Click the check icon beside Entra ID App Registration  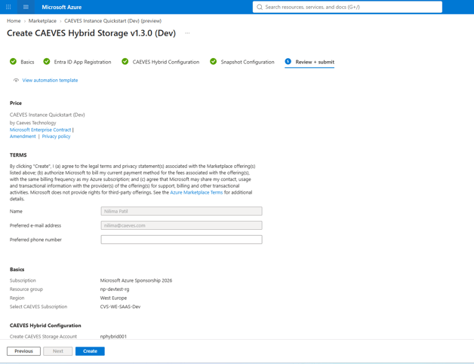point(47,62)
